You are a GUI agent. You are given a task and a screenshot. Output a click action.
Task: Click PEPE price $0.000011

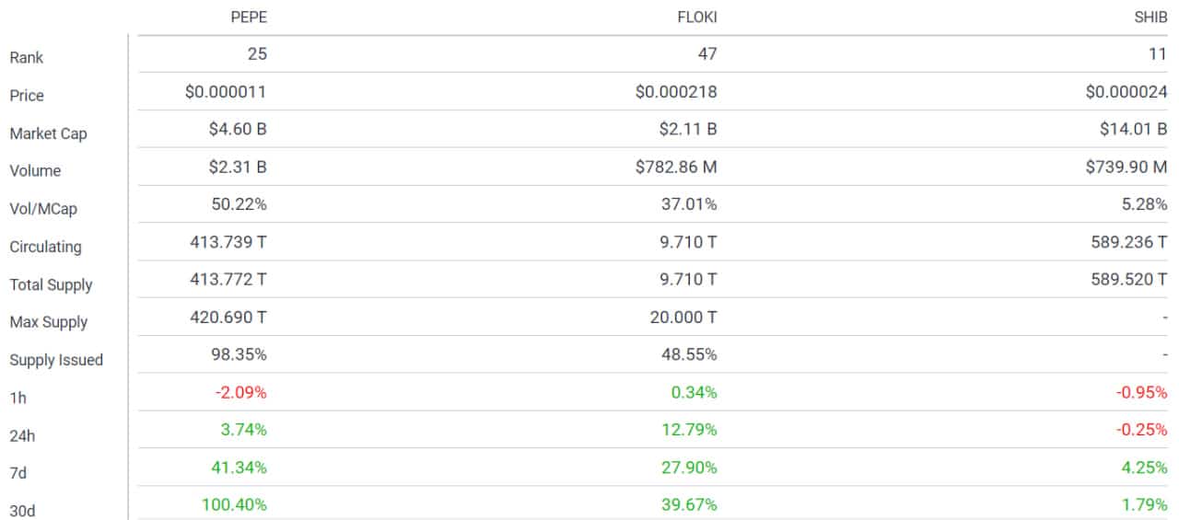[x=226, y=91]
